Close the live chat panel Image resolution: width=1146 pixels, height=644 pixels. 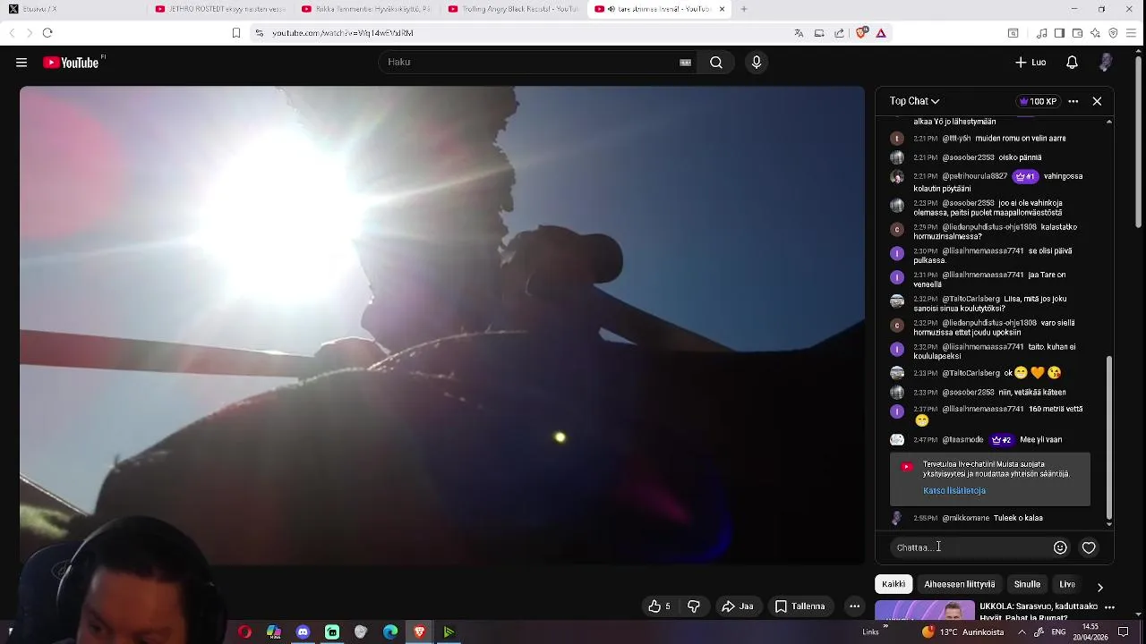1097,101
